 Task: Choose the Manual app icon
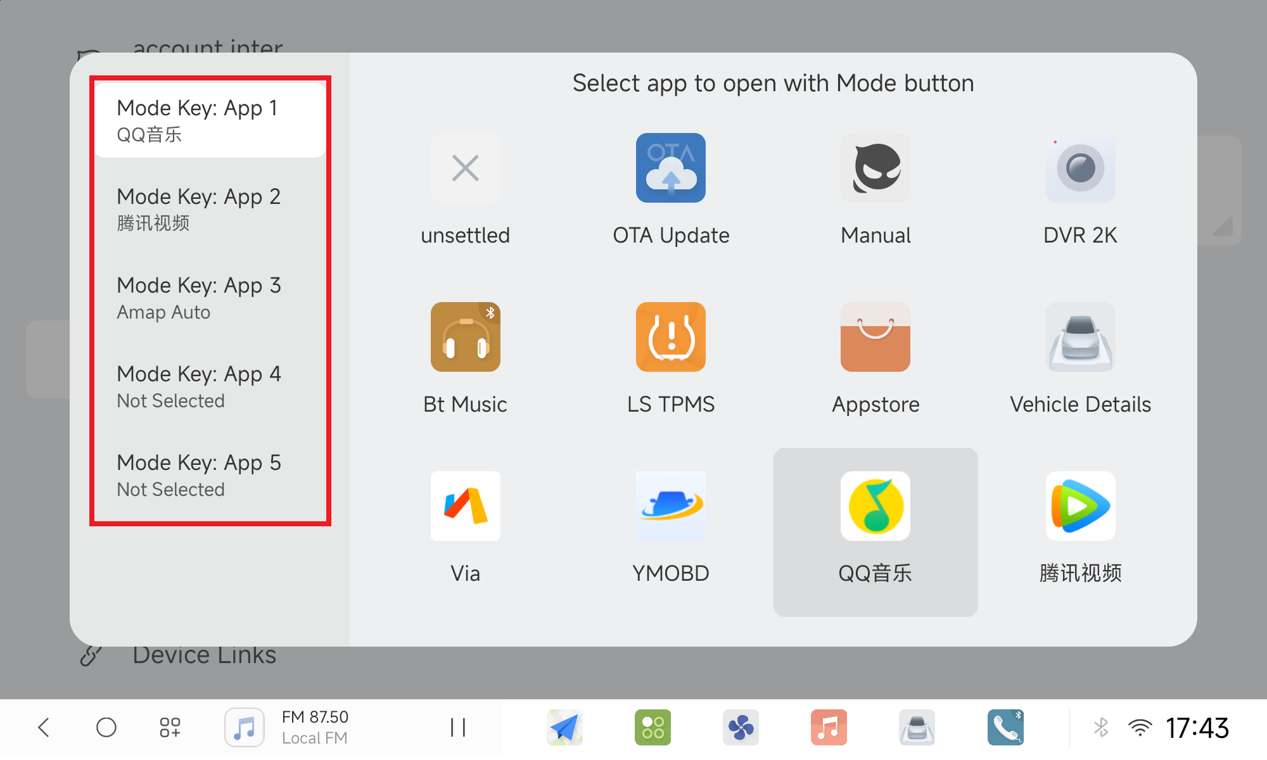click(x=875, y=168)
